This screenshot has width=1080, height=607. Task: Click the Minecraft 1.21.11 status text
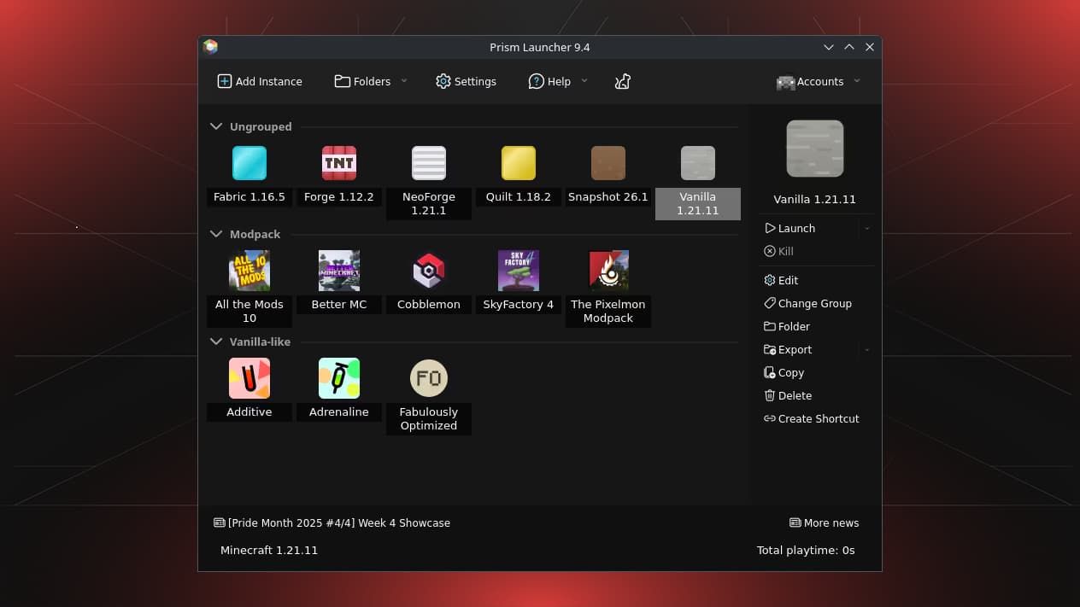point(269,550)
